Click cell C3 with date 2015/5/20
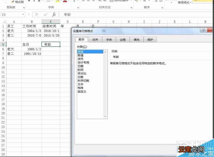Image resolution: width=214 pixels, height=157 pixels. click(51, 35)
